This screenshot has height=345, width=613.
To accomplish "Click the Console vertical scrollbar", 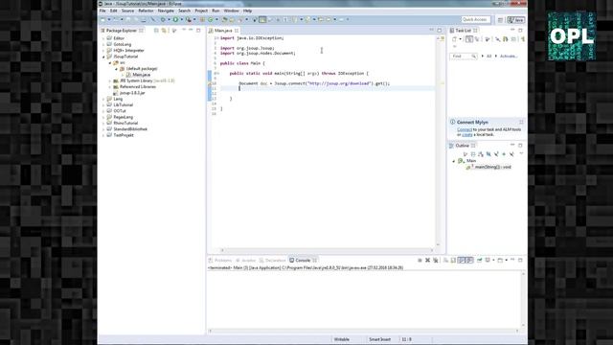I will (x=523, y=299).
